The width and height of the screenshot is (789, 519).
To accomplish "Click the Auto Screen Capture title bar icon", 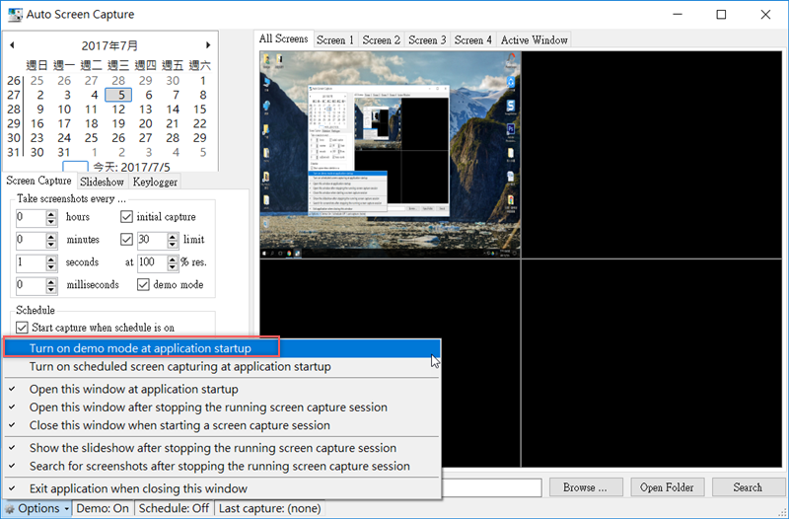I will (16, 15).
